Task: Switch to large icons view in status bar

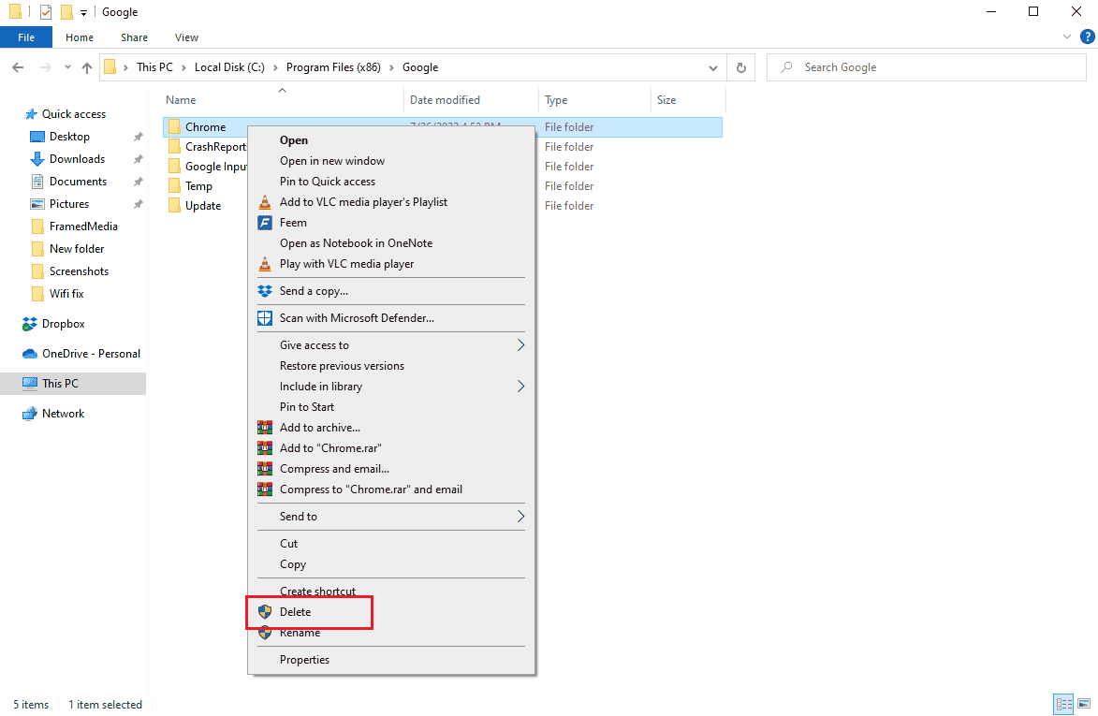Action: pyautogui.click(x=1084, y=705)
